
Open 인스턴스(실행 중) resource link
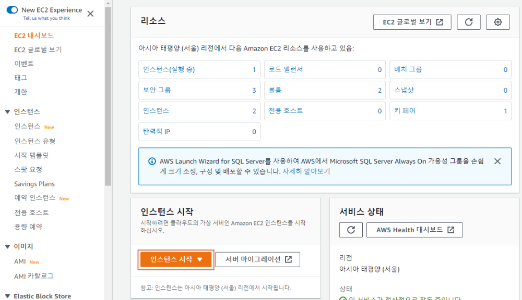click(x=169, y=69)
